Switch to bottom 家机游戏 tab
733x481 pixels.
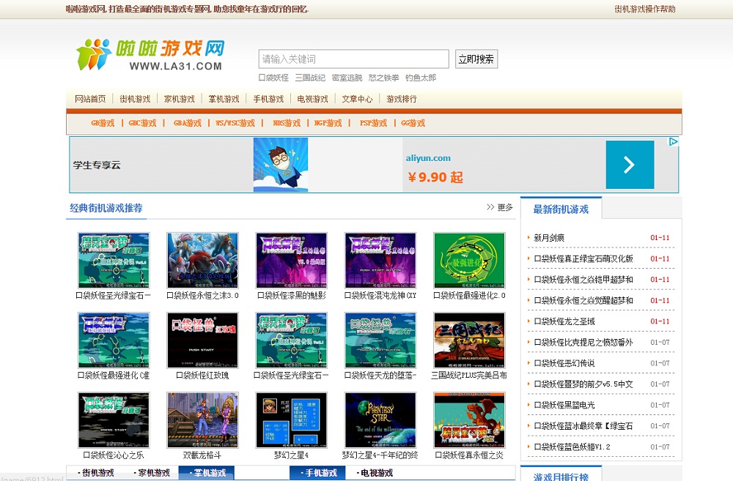tap(151, 473)
